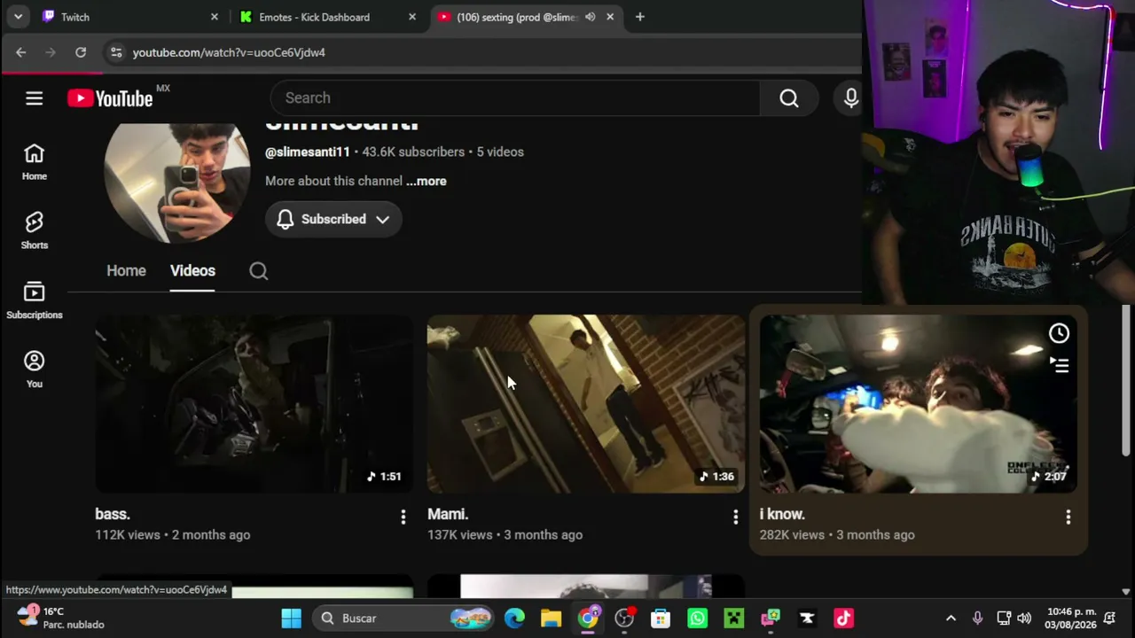
Task: Click the browser address bar URL
Action: pyautogui.click(x=229, y=52)
